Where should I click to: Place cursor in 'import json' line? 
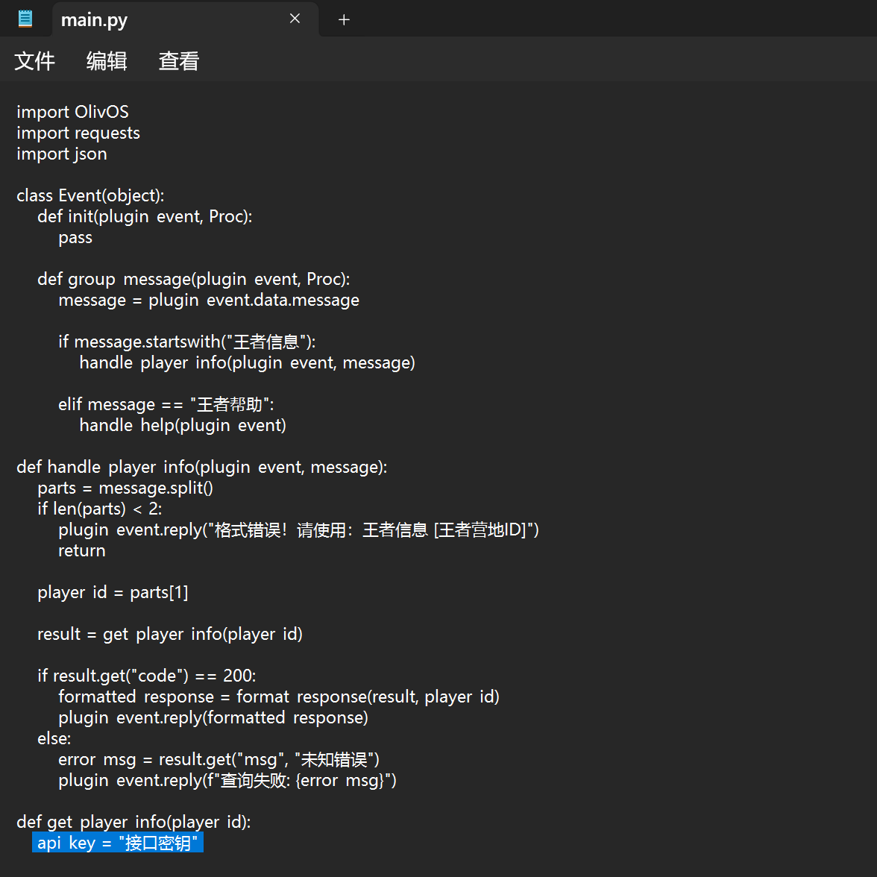tap(62, 154)
